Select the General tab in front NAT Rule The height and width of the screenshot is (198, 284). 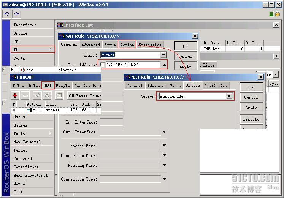(x=135, y=86)
